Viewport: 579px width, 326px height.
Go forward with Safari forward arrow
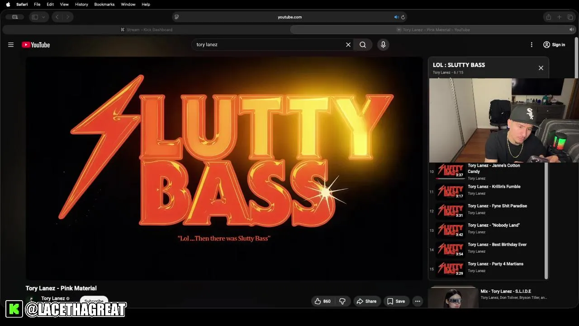(x=68, y=17)
